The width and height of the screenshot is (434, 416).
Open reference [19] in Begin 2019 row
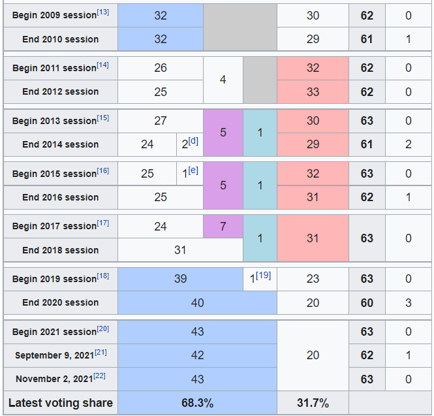tap(263, 276)
